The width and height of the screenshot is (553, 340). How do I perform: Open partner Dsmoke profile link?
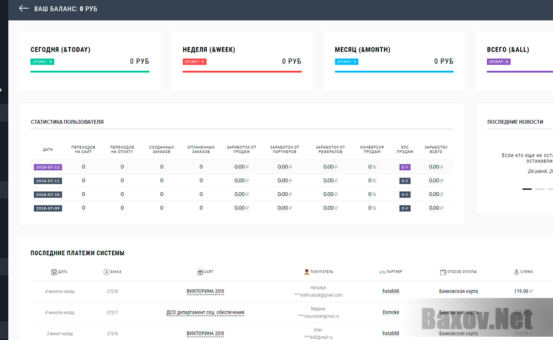(391, 312)
